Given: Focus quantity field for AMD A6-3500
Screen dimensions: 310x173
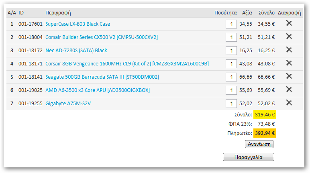Looking at the screenshot, I should tap(231, 90).
